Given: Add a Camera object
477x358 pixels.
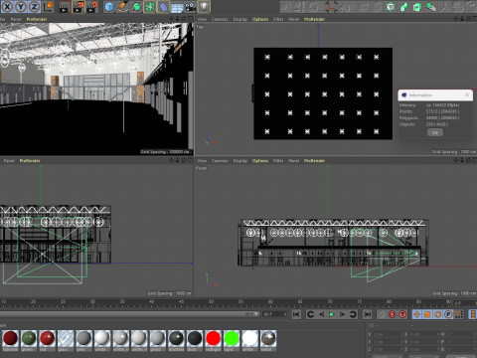Looking at the screenshot, I should (191, 7).
